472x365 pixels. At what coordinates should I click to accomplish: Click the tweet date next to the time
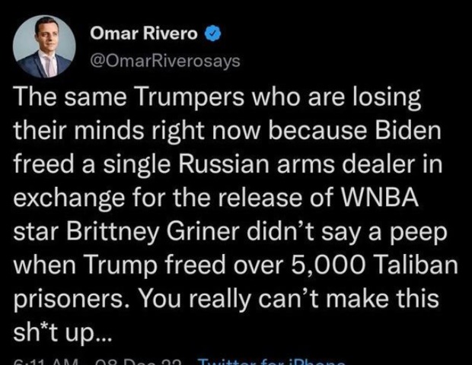coord(139,362)
